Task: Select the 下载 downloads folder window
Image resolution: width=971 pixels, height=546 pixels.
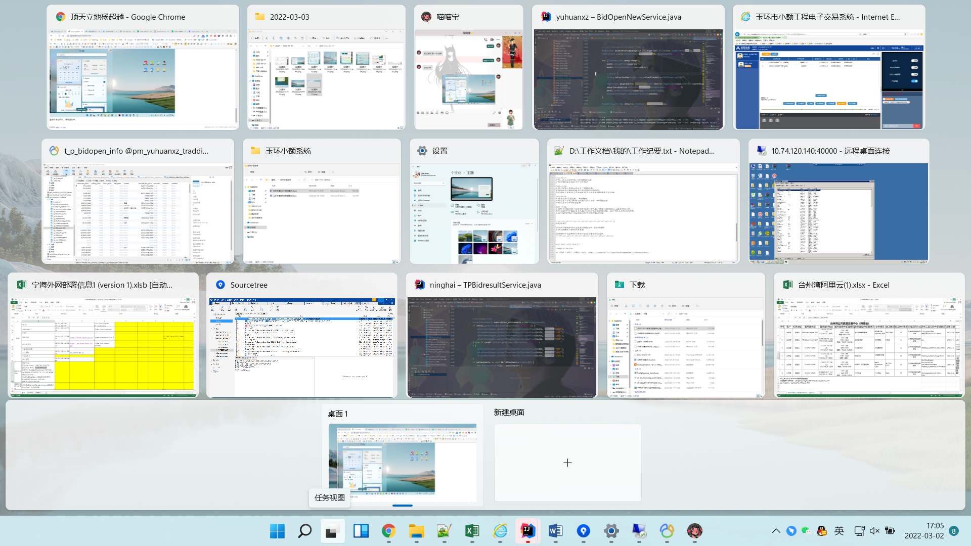Action: tap(686, 335)
